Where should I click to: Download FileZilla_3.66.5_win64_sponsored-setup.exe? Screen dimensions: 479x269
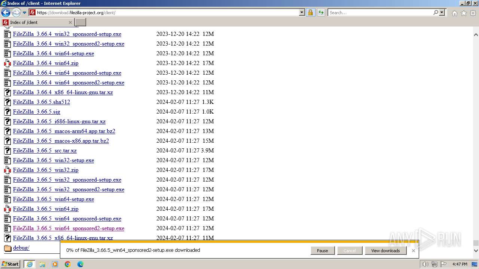67,219
